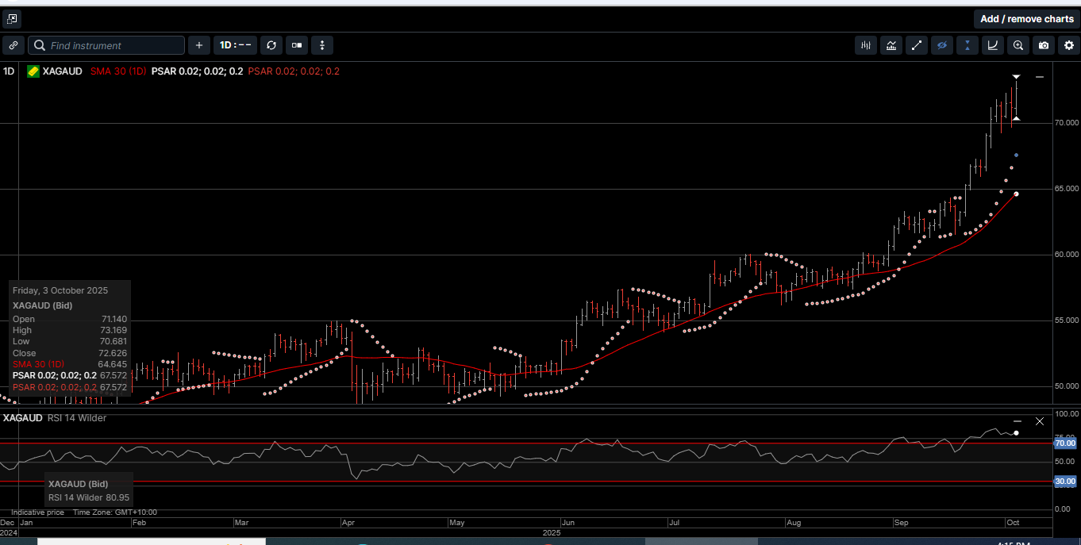1081x545 pixels.
Task: Open the indicators and studies menu
Action: (x=891, y=46)
